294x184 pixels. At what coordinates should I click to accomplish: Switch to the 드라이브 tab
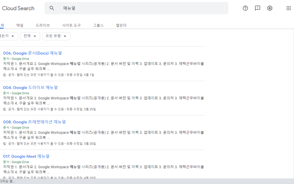(43, 25)
